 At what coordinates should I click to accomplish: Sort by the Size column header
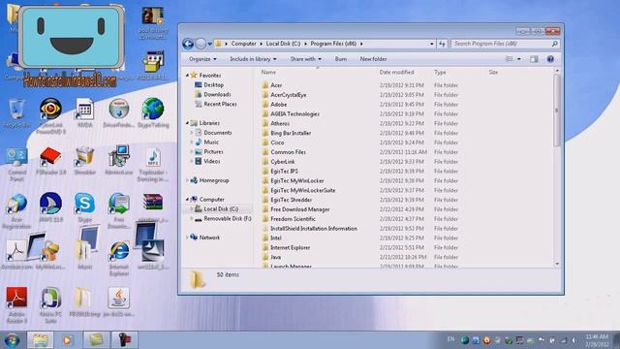coord(493,73)
